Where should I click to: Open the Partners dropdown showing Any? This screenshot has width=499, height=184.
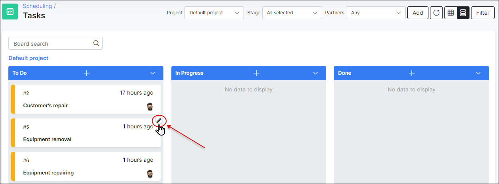[376, 13]
